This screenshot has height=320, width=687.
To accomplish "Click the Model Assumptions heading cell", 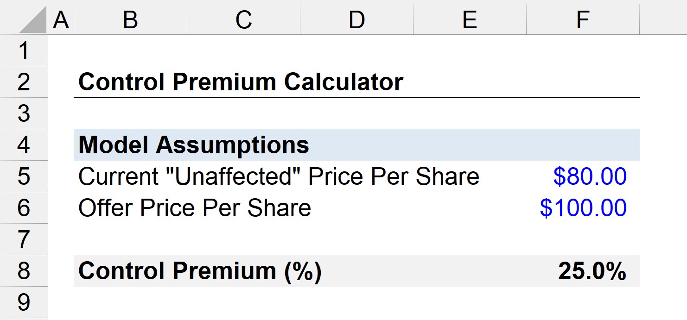I will [x=194, y=145].
